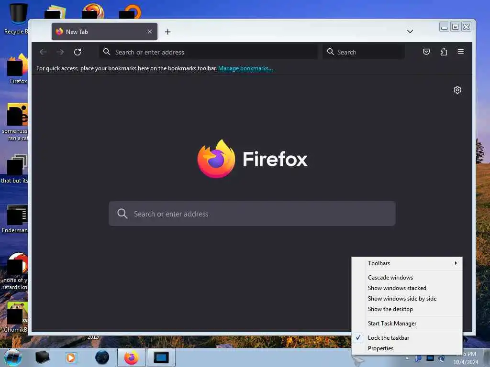Open the Extensions puzzle-piece icon
490x367 pixels.
(444, 52)
